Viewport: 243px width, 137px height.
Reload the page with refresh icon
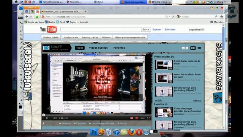click(173, 17)
